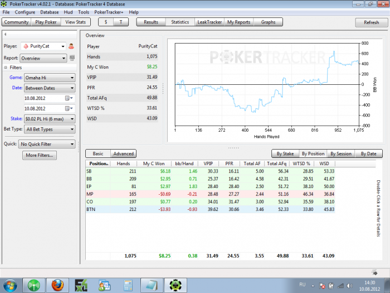390x293 pixels.
Task: Launch Firefox from the taskbar
Action: [x=57, y=286]
